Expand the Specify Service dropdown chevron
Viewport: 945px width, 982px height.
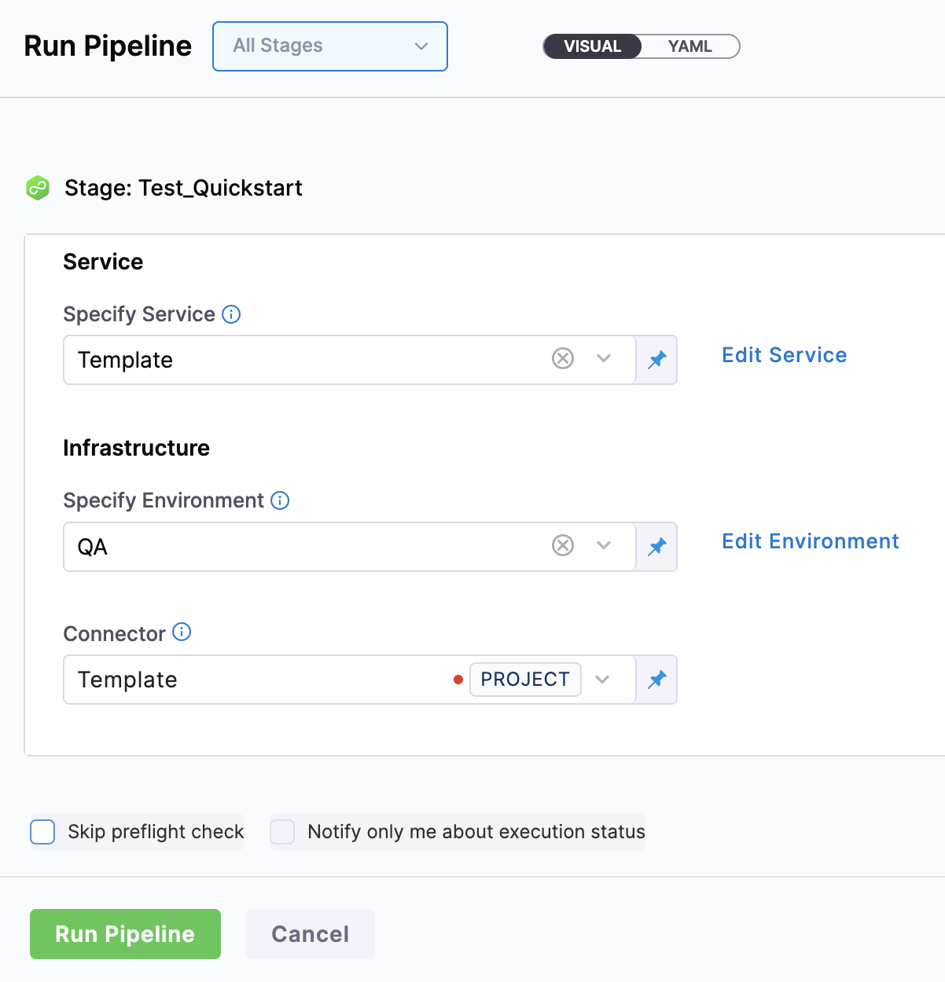coord(604,359)
